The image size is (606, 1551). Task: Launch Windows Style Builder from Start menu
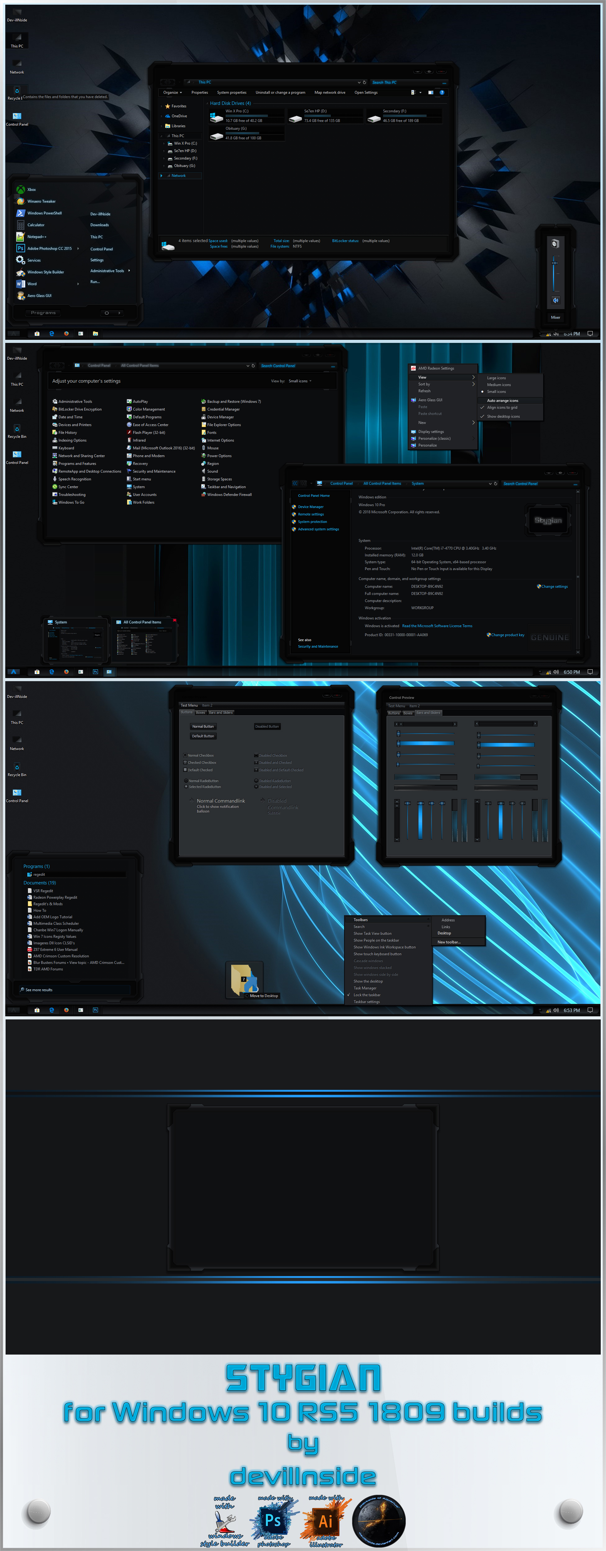pos(40,272)
